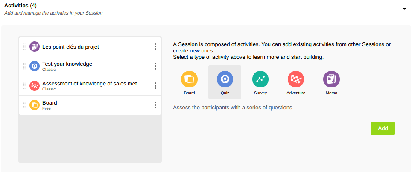412x172 pixels.
Task: Open options menu for Test your knowledge
Action: (x=155, y=66)
